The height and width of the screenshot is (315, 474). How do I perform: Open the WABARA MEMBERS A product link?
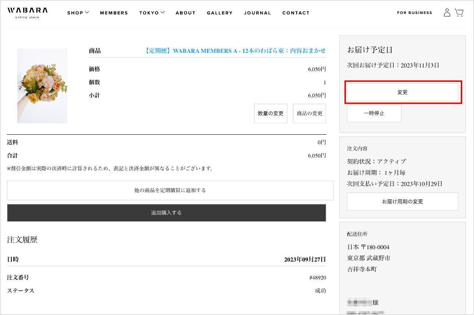[x=236, y=51]
